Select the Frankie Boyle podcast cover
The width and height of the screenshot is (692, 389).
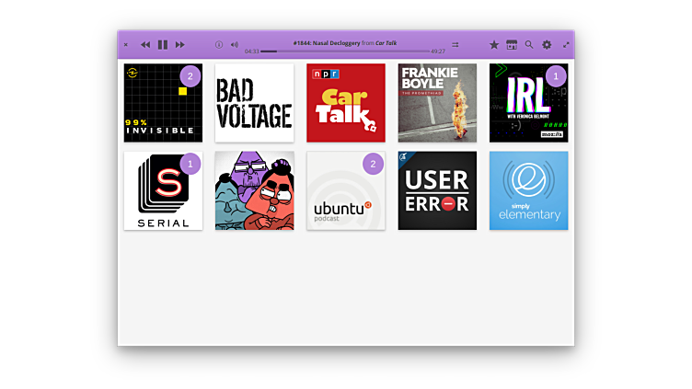437,103
